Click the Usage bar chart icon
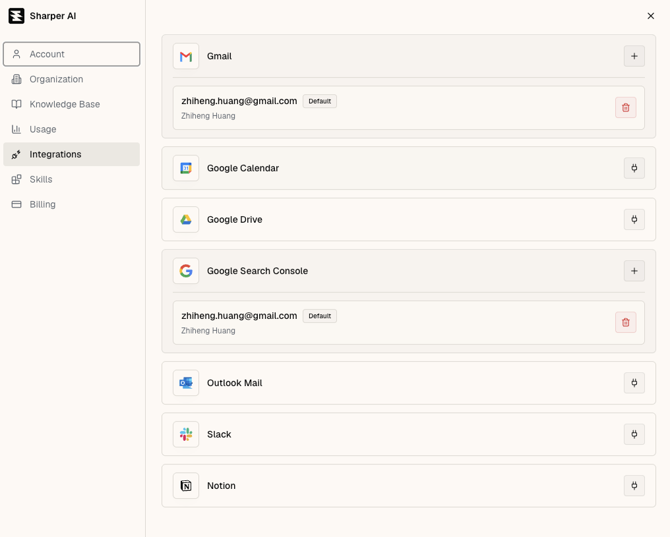 (16, 129)
